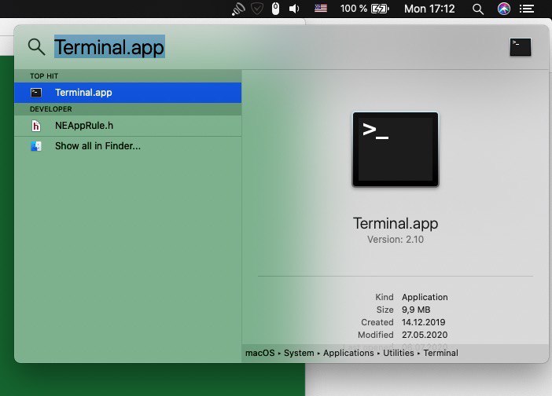
Task: Open Siri from the menu bar
Action: tap(504, 9)
